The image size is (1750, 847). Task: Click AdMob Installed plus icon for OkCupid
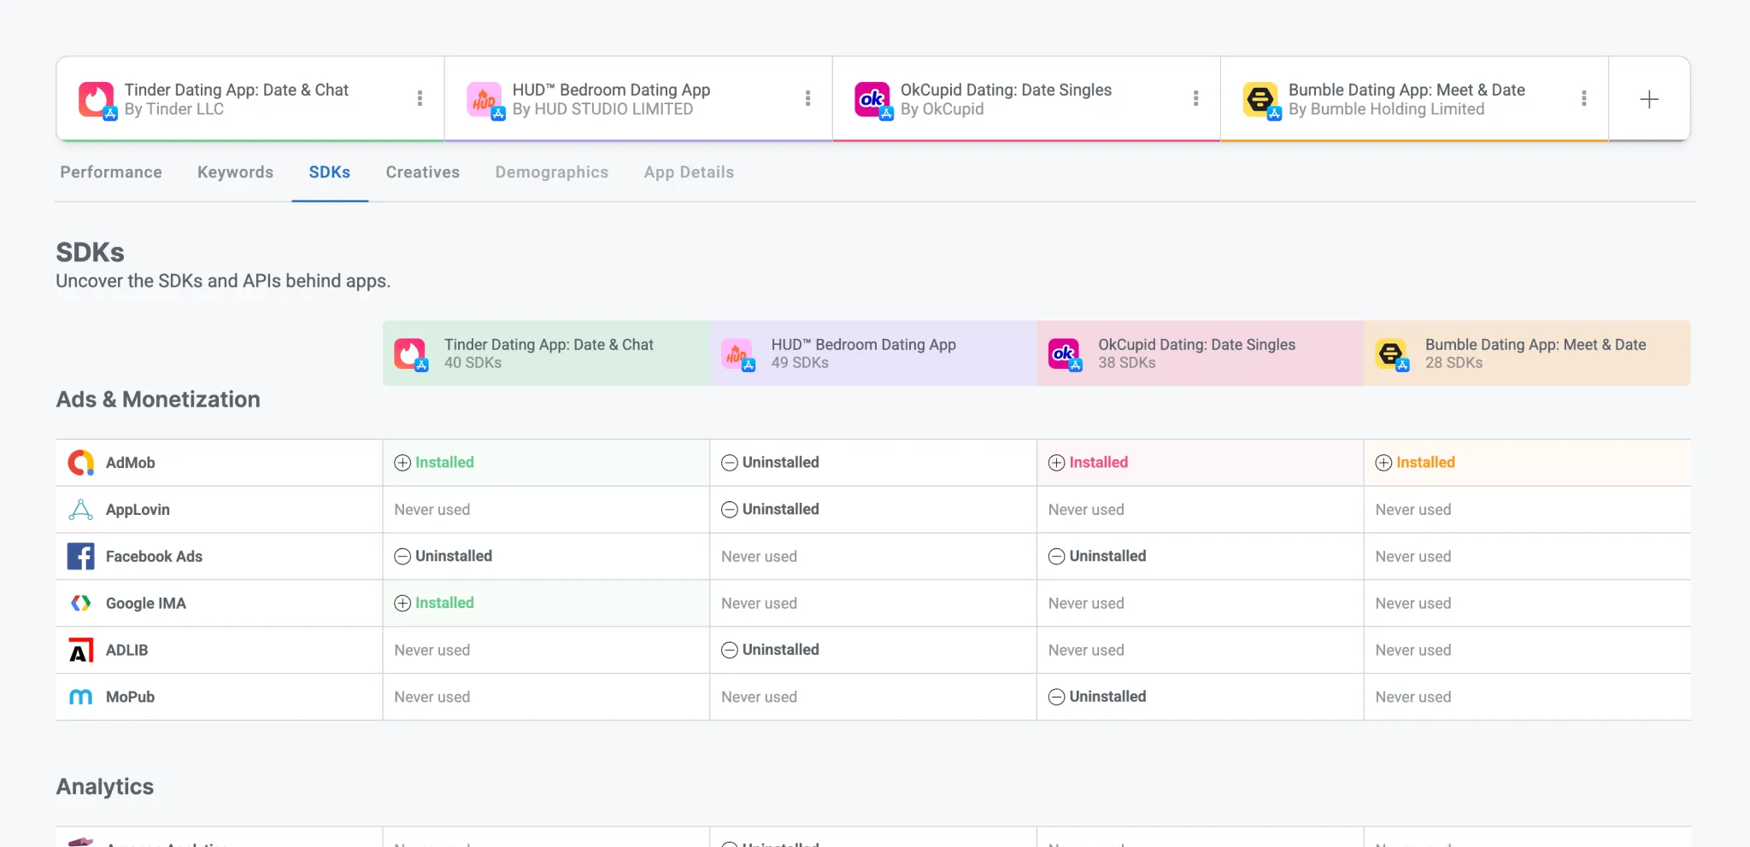click(x=1057, y=463)
